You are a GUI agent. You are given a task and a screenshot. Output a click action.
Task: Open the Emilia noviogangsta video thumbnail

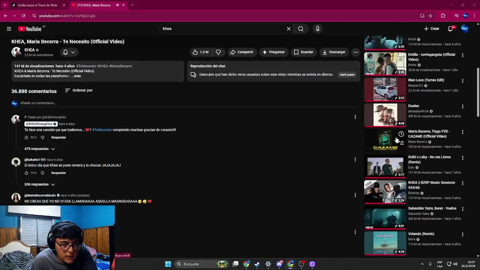tap(385, 63)
